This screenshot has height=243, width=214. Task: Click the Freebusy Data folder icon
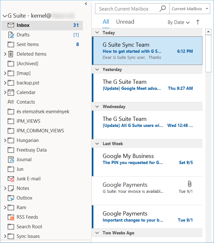click(x=11, y=150)
